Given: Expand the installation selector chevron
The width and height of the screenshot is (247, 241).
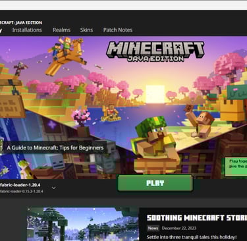Looking at the screenshot, I should click(53, 188).
